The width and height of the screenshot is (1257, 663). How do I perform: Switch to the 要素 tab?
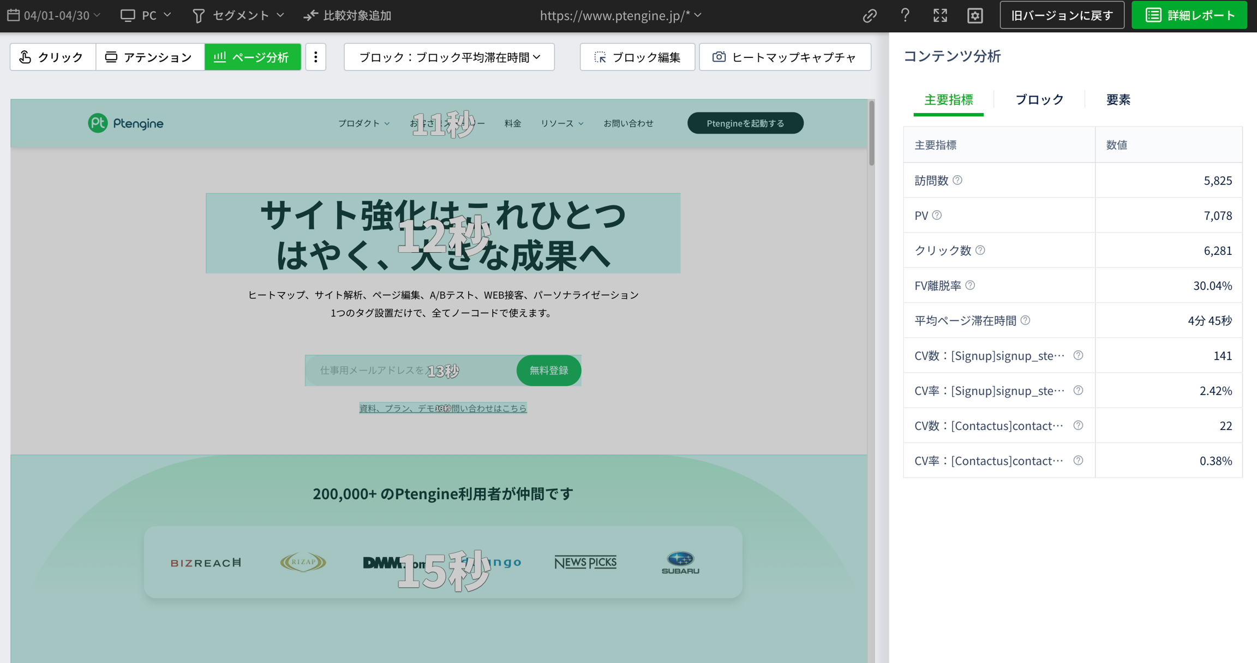(x=1118, y=99)
